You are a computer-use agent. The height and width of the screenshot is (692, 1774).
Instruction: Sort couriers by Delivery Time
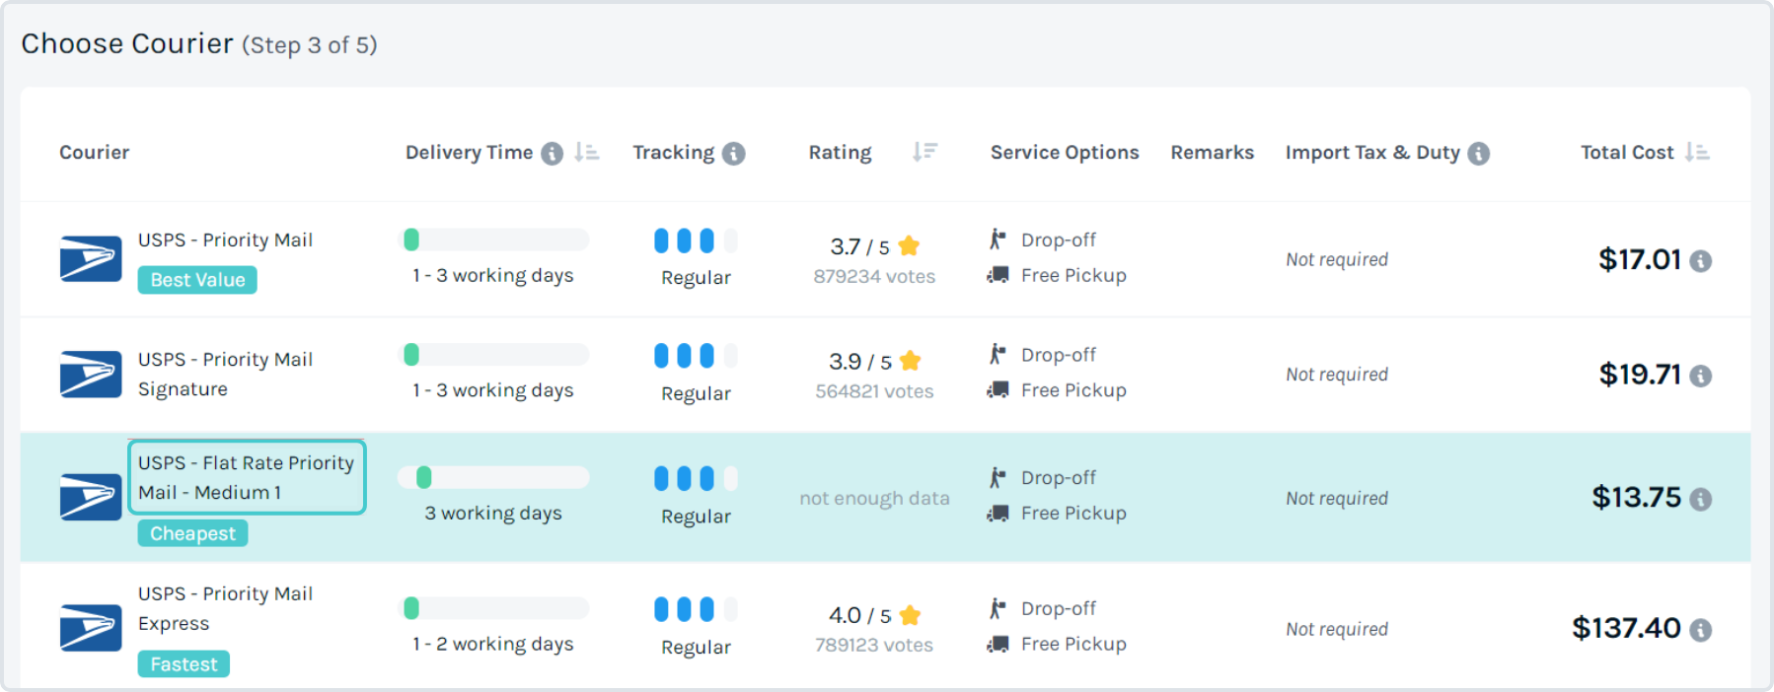pos(587,152)
